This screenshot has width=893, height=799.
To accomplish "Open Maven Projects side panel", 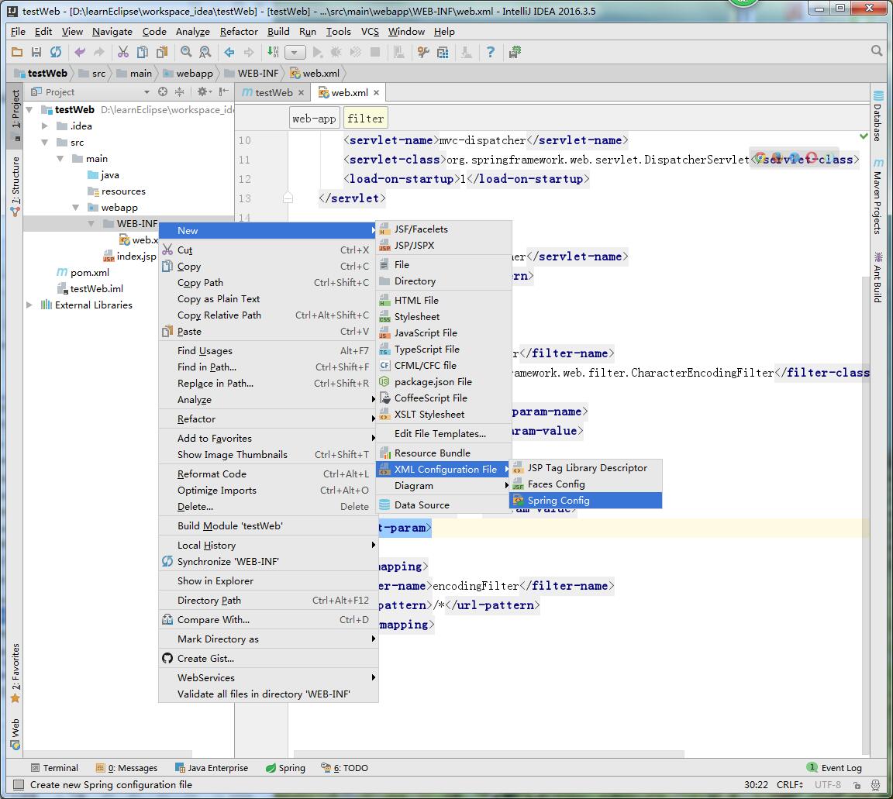I will pyautogui.click(x=877, y=197).
